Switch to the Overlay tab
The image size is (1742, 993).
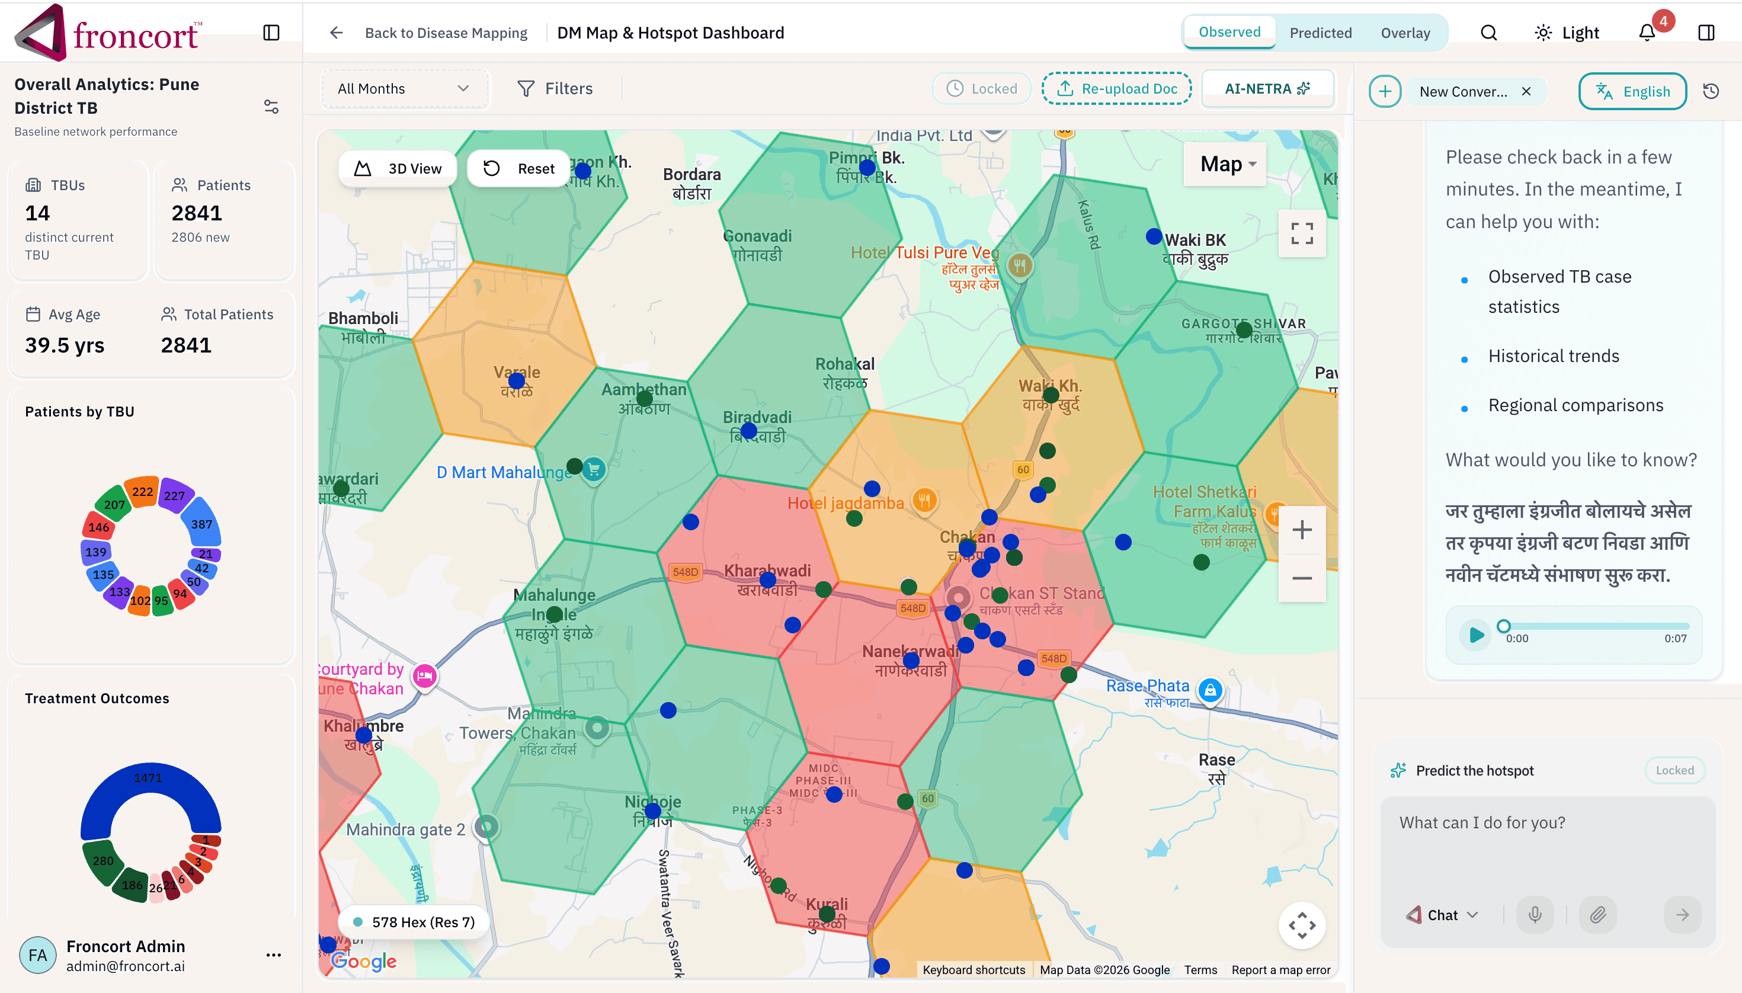pyautogui.click(x=1407, y=32)
